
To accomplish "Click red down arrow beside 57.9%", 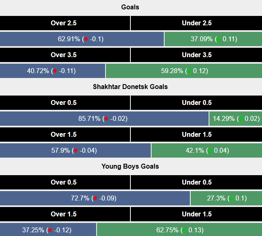I will (76, 151).
